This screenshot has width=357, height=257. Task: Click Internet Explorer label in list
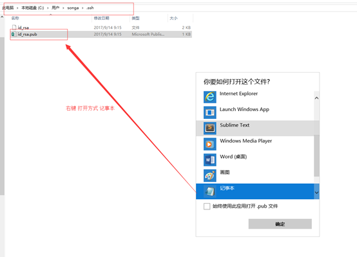[x=238, y=94]
